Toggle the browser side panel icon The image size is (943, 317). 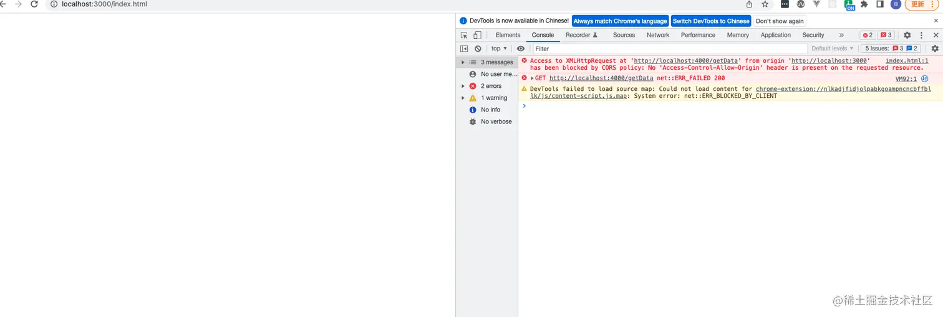pos(880,4)
